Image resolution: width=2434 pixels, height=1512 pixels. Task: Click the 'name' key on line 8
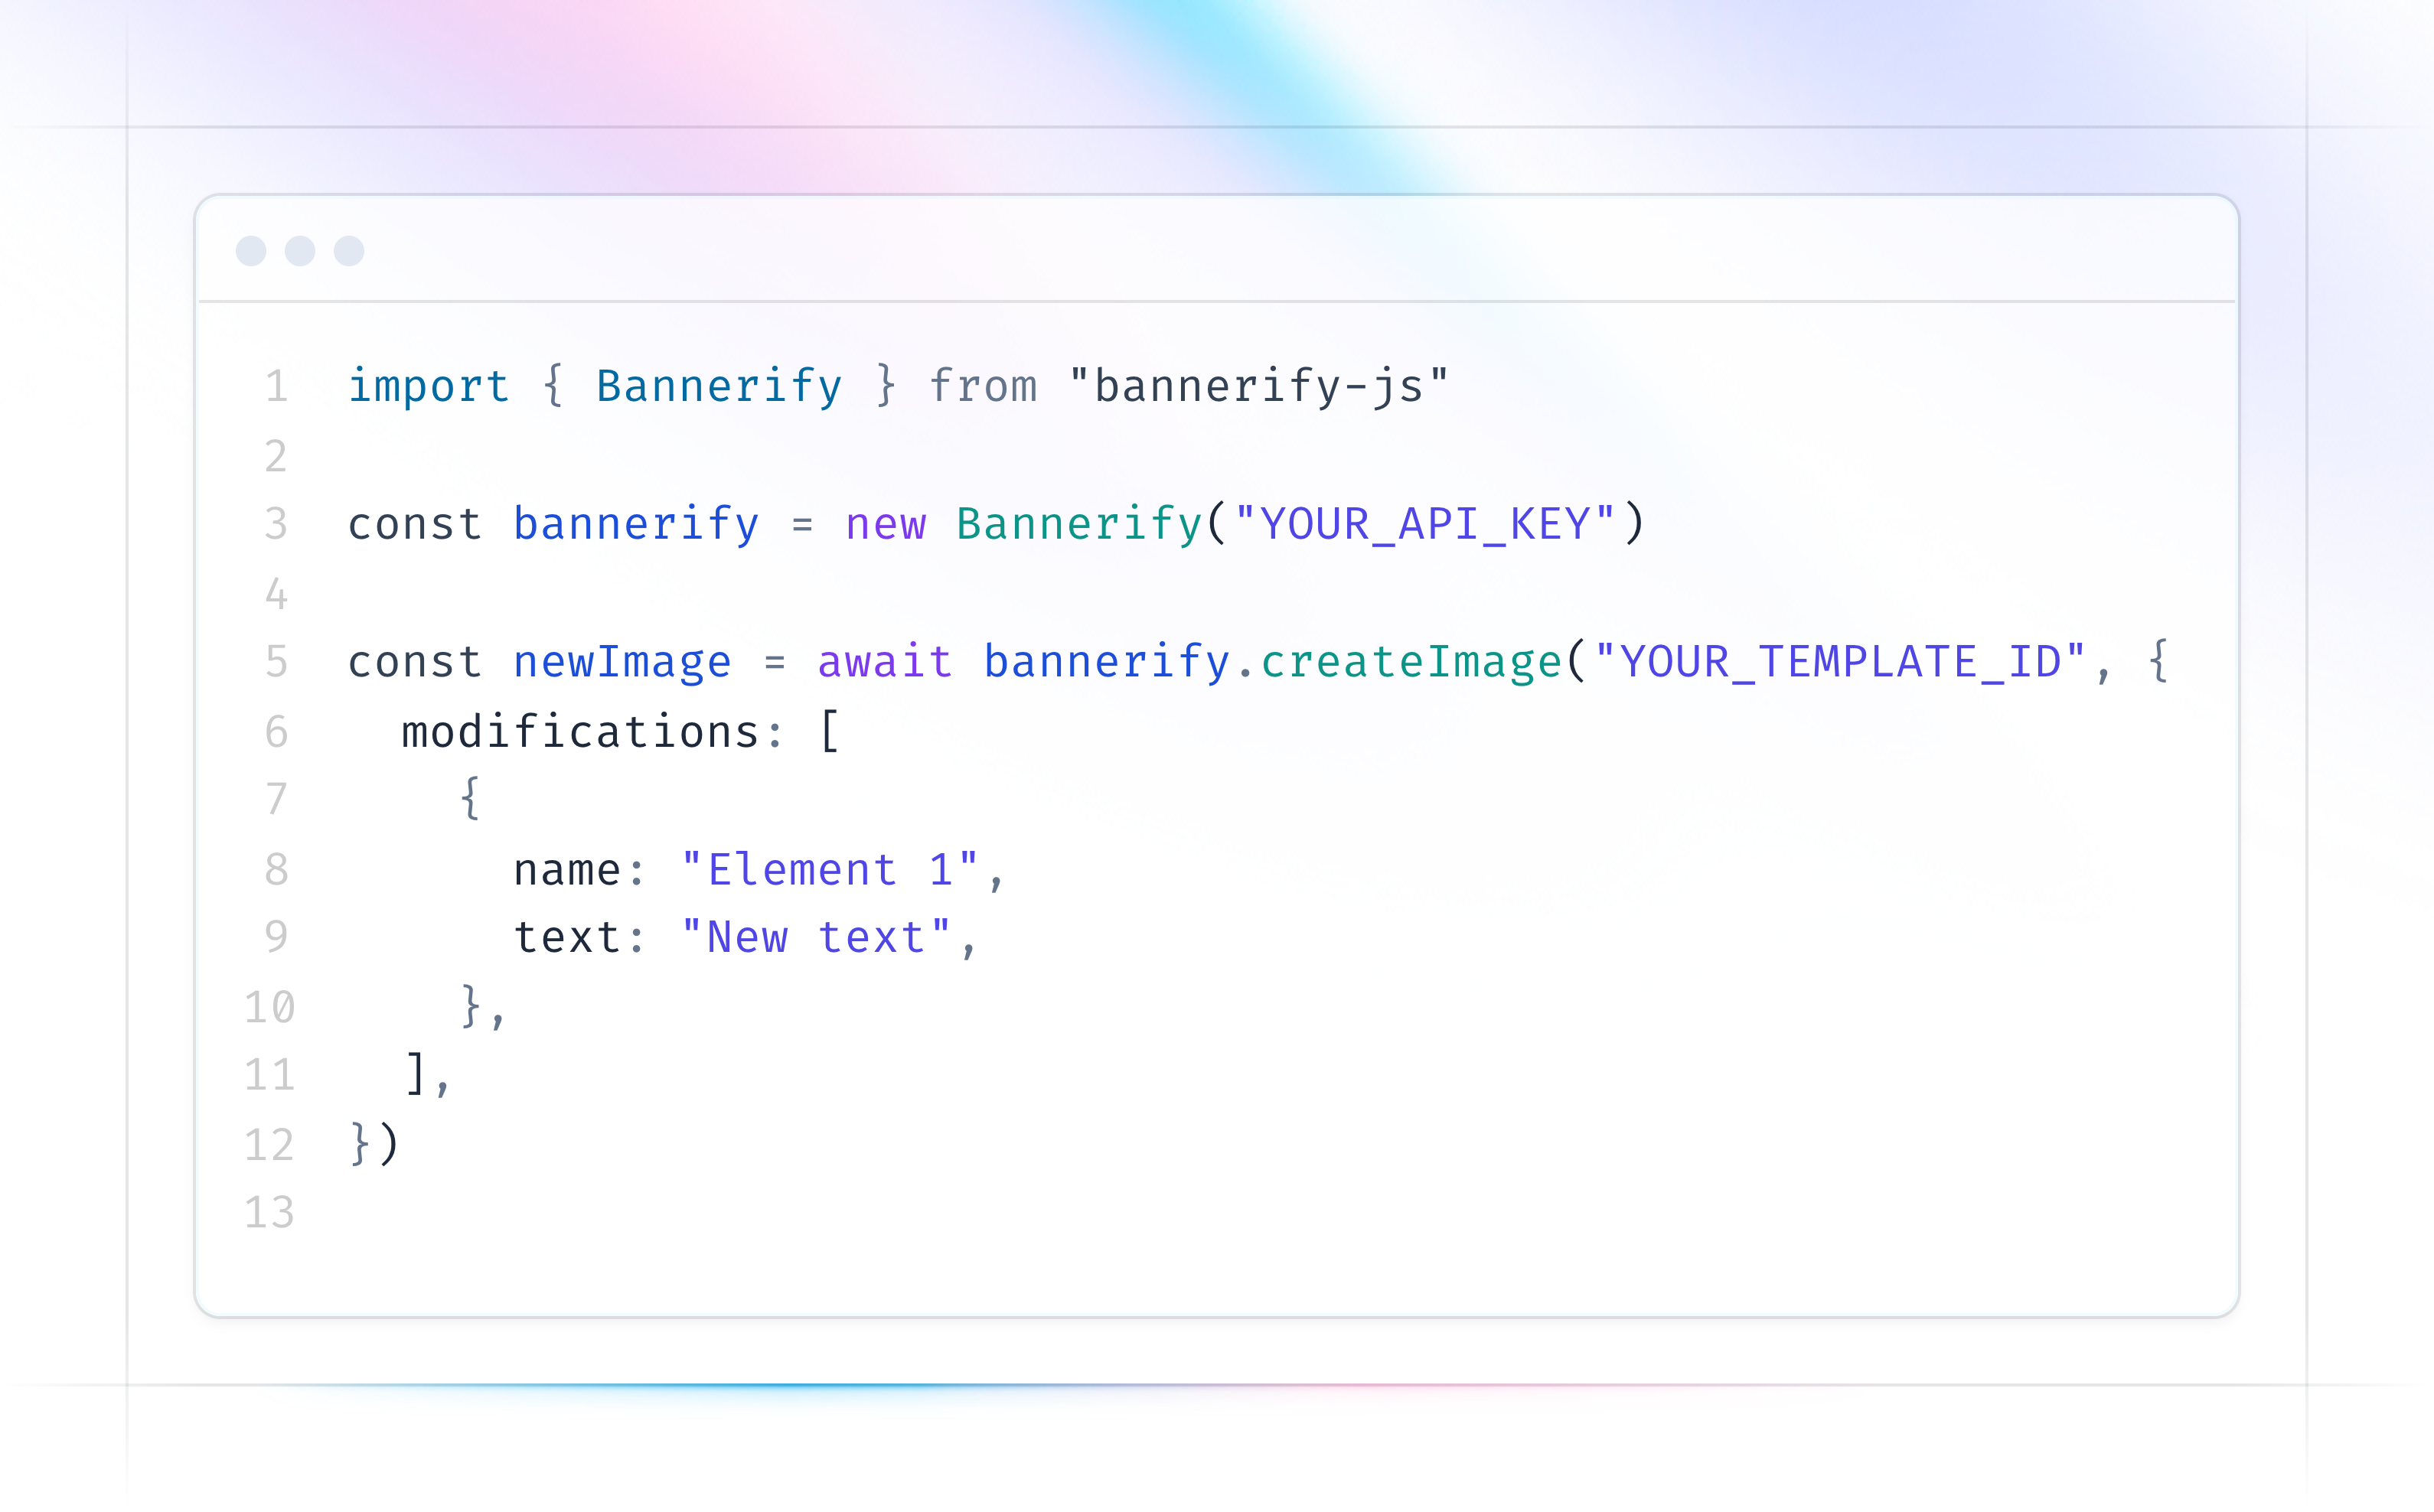point(567,871)
